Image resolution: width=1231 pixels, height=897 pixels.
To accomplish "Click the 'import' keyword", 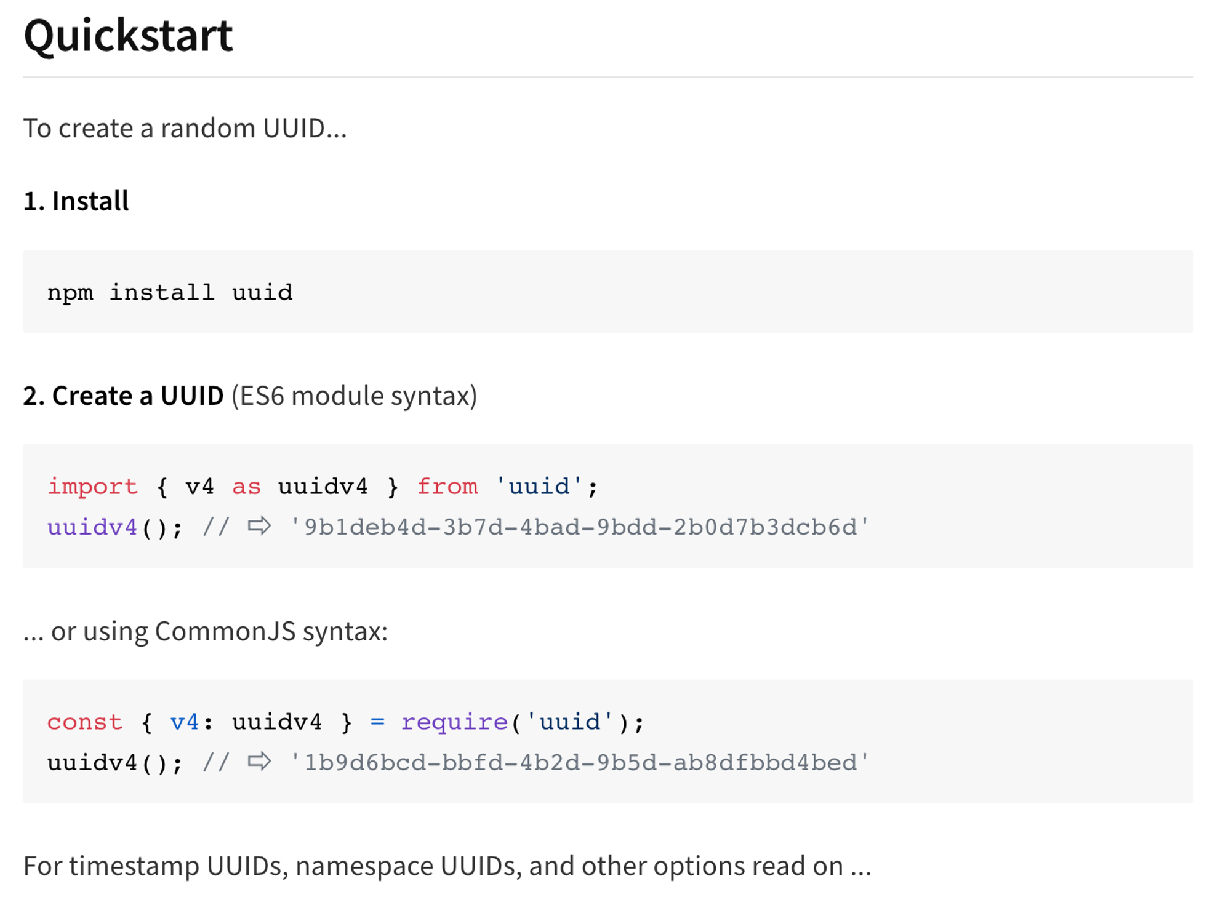I will coord(93,487).
